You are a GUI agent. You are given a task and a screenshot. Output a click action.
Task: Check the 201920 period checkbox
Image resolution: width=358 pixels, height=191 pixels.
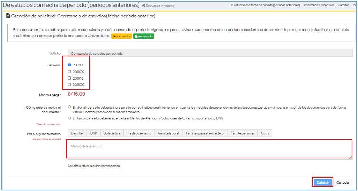click(70, 72)
